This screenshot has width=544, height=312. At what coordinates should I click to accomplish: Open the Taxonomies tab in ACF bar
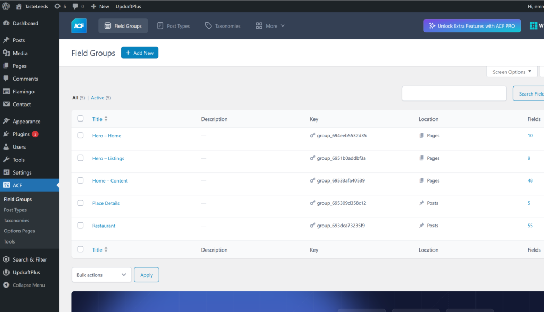pos(223,26)
